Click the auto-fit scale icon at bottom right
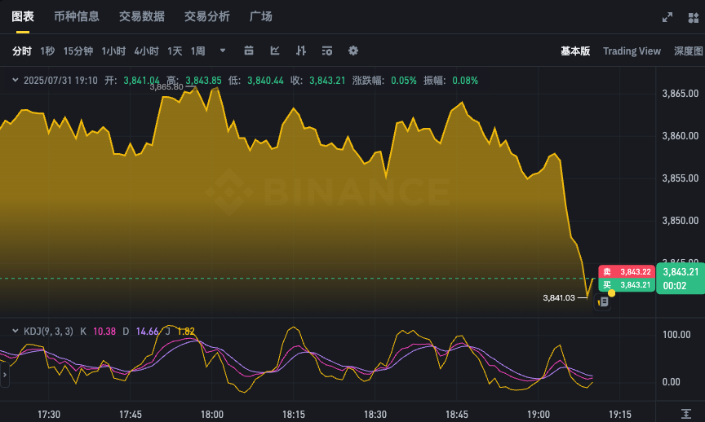This screenshot has height=422, width=705. coord(688,414)
